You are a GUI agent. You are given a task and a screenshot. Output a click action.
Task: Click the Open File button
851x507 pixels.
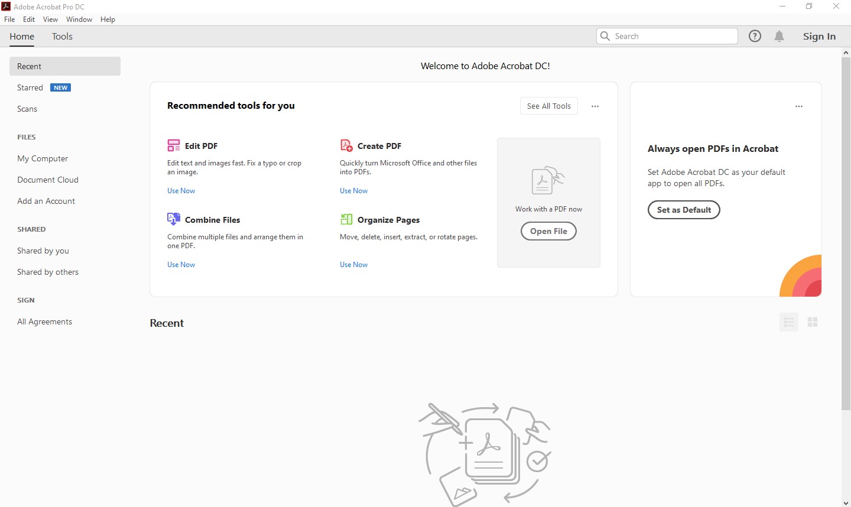click(x=548, y=231)
